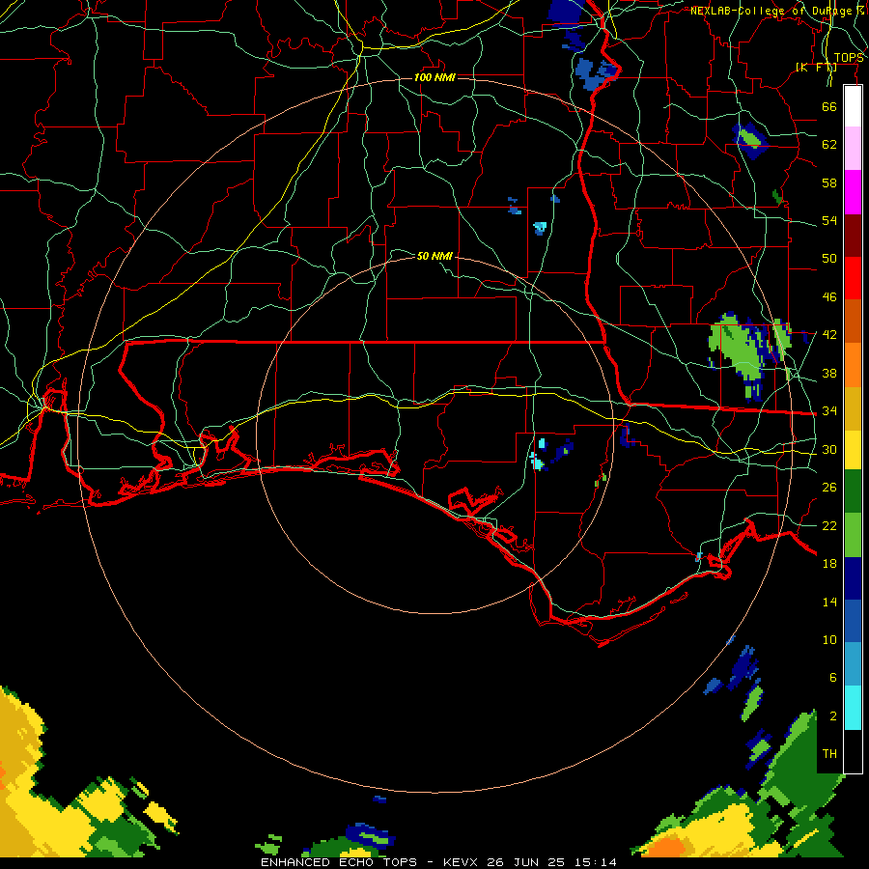Click the 15:14 timestamp in caption

tap(595, 862)
